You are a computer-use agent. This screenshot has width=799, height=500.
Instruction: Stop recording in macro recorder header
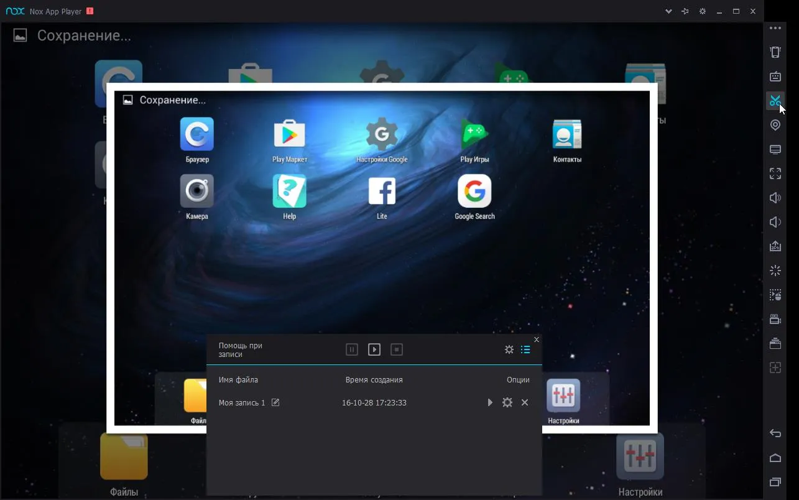[x=397, y=350]
